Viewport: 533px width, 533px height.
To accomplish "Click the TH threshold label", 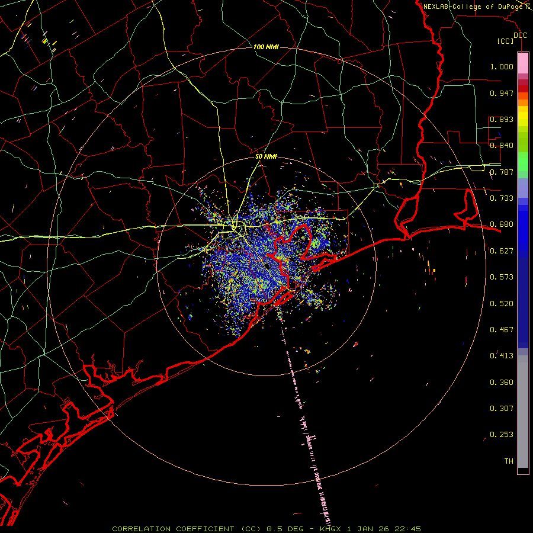I will pyautogui.click(x=509, y=461).
